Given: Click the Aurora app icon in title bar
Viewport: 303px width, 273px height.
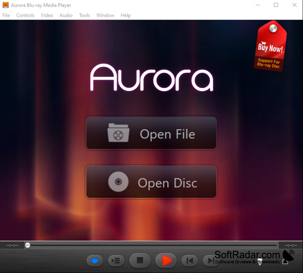Looking at the screenshot, I should (6, 5).
